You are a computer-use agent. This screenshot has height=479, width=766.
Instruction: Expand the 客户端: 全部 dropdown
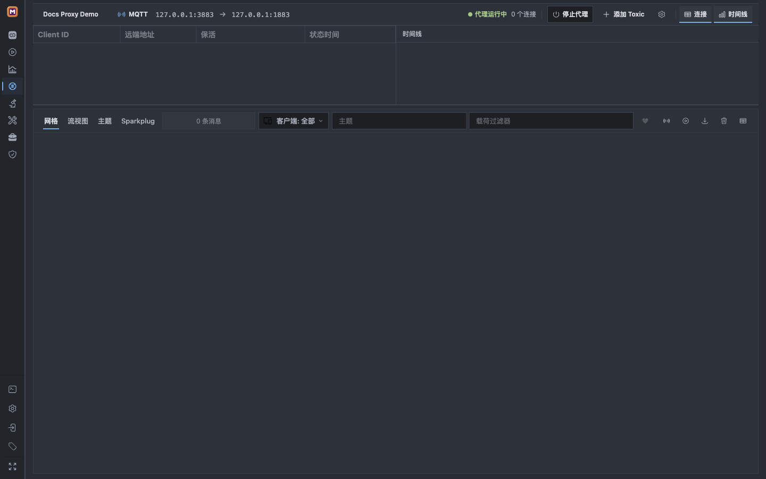[x=294, y=121]
